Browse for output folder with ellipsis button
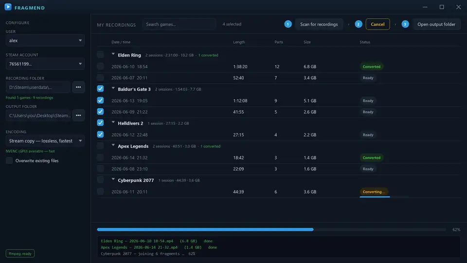 point(78,115)
